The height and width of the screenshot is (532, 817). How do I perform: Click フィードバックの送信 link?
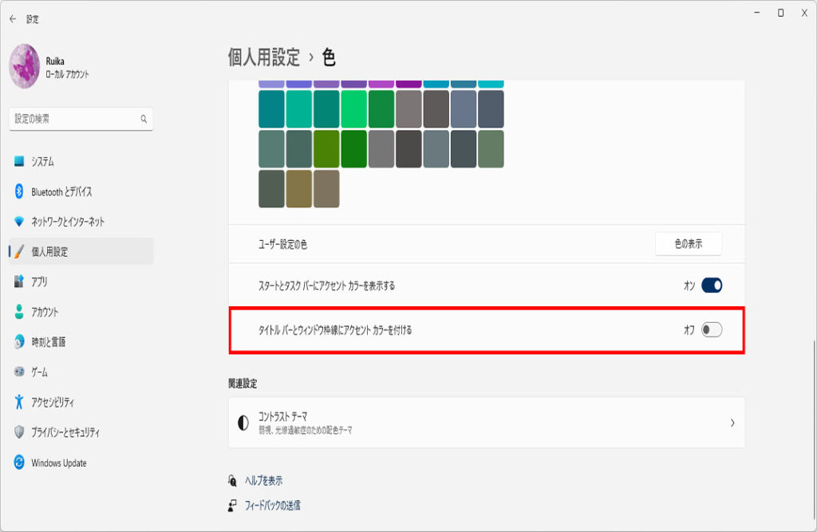click(271, 505)
